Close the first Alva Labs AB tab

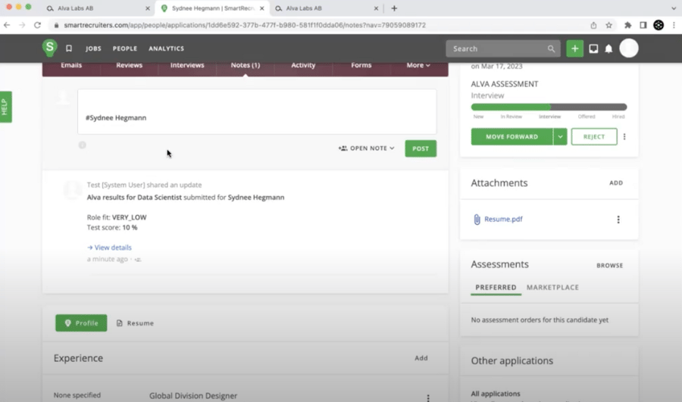pos(148,8)
